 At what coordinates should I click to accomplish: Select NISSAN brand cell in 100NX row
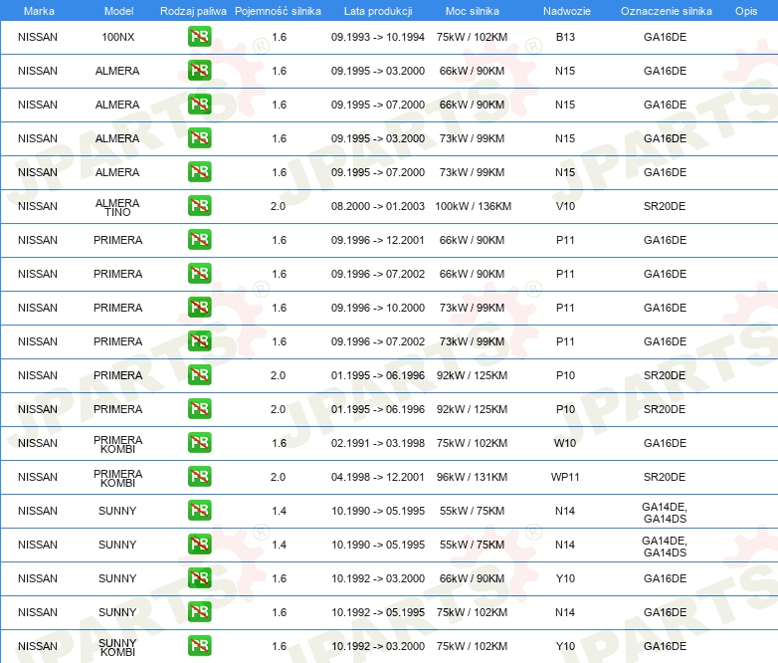38,37
